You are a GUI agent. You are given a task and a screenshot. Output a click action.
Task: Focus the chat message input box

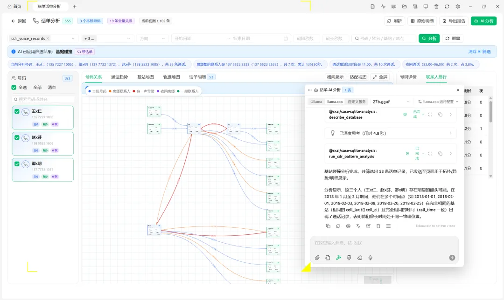pyautogui.click(x=384, y=243)
